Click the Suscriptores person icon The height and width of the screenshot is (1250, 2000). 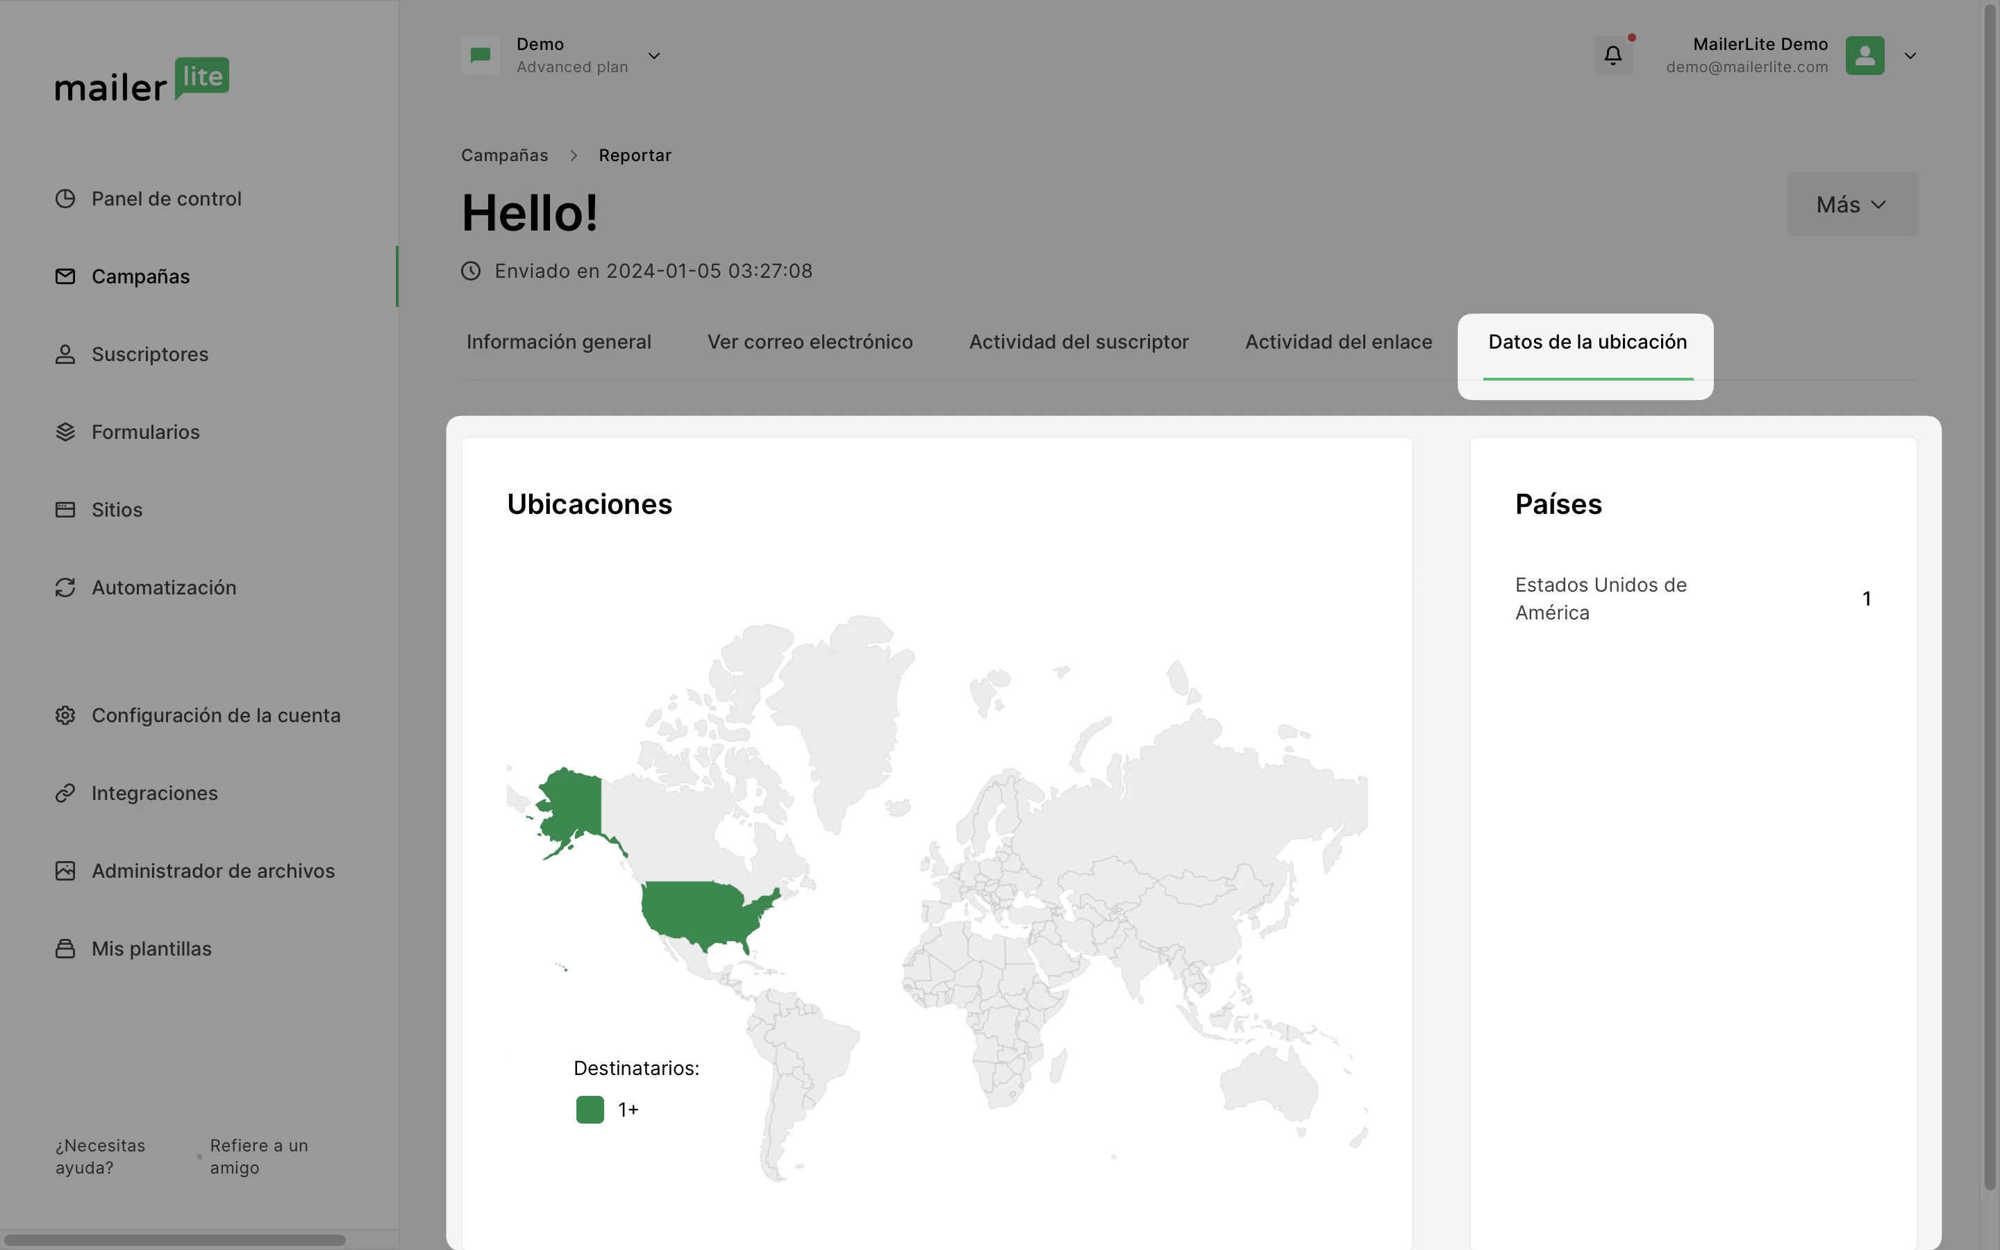pyautogui.click(x=65, y=354)
